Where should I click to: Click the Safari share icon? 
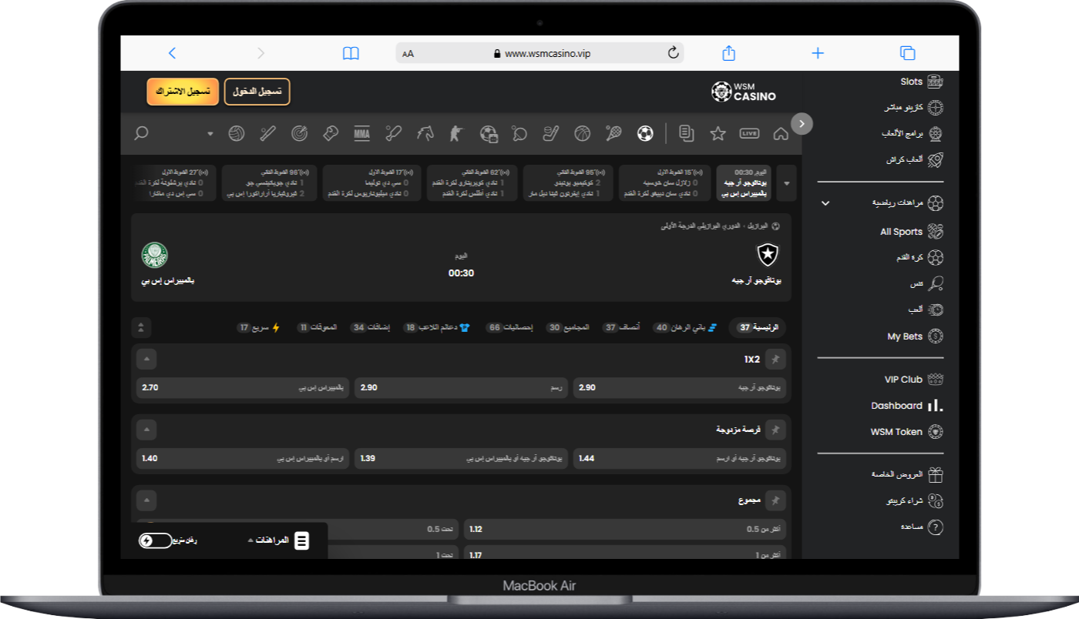[x=728, y=53]
